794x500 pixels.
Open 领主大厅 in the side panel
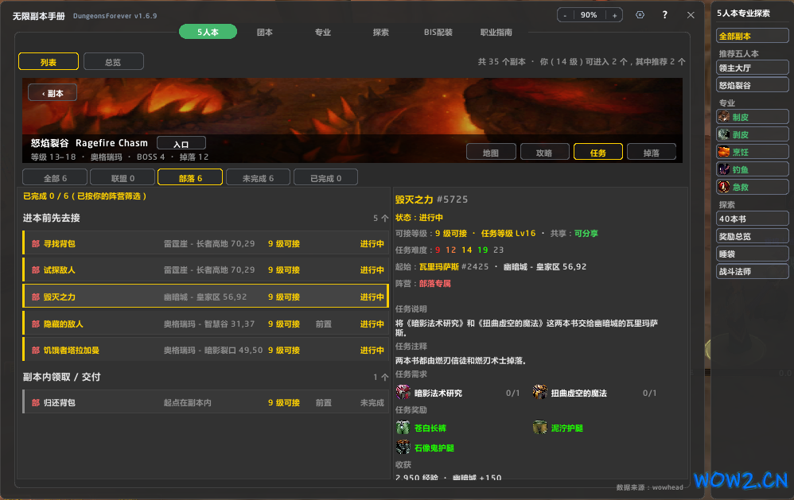[x=753, y=68]
